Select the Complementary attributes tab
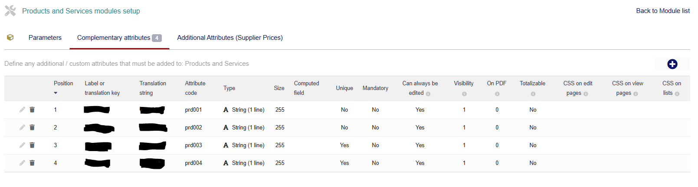This screenshot has height=187, width=698. click(x=114, y=38)
